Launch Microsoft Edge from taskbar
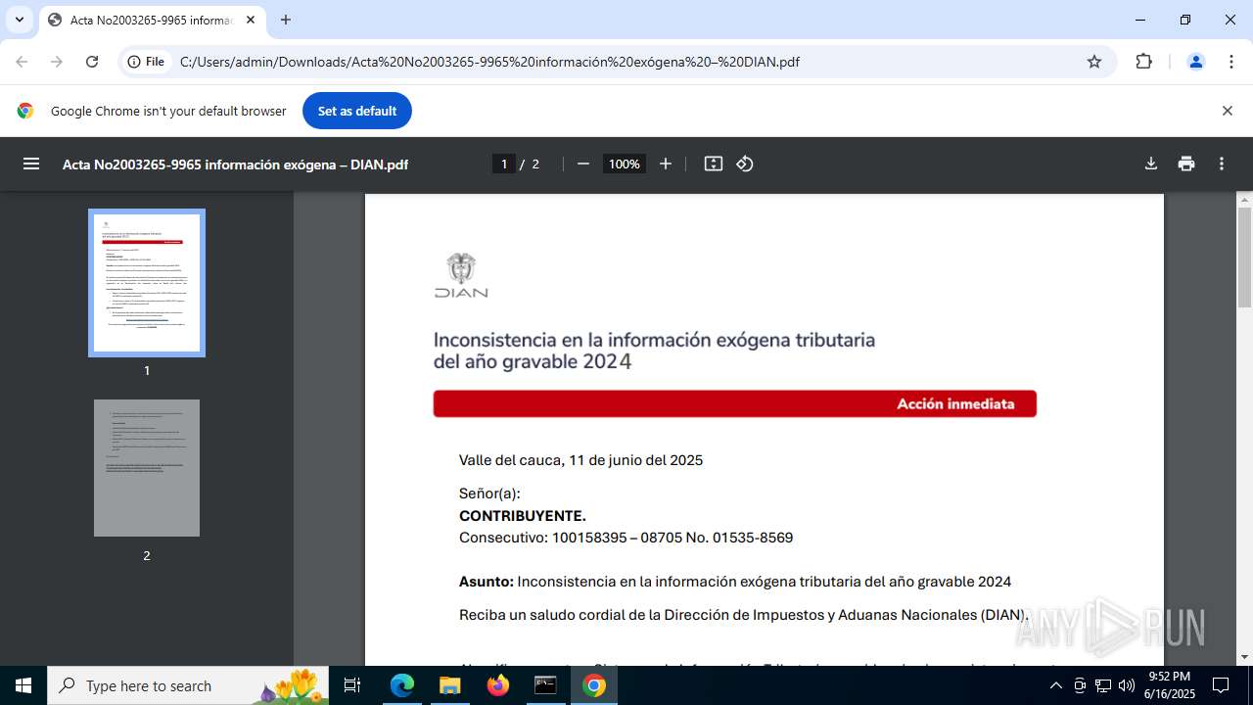1253x705 pixels. point(402,685)
